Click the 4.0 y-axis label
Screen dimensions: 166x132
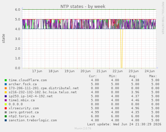pos(18,29)
